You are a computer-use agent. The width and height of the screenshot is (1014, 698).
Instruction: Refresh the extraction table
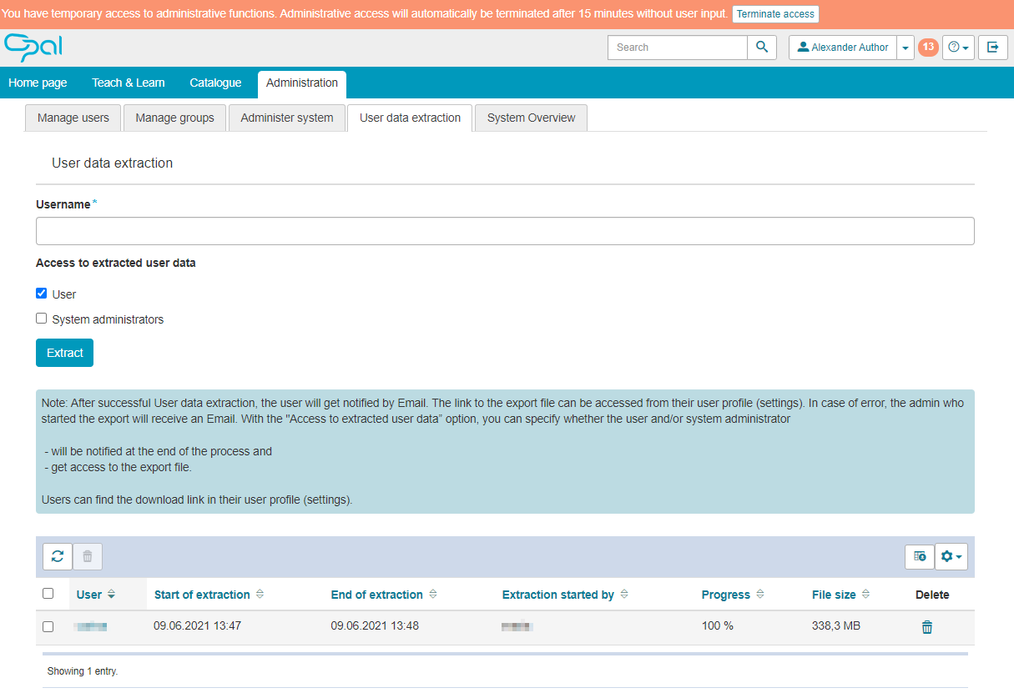click(58, 556)
